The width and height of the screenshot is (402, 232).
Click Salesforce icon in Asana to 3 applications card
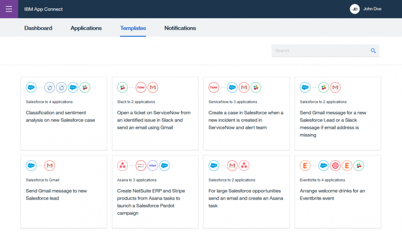(x=164, y=165)
